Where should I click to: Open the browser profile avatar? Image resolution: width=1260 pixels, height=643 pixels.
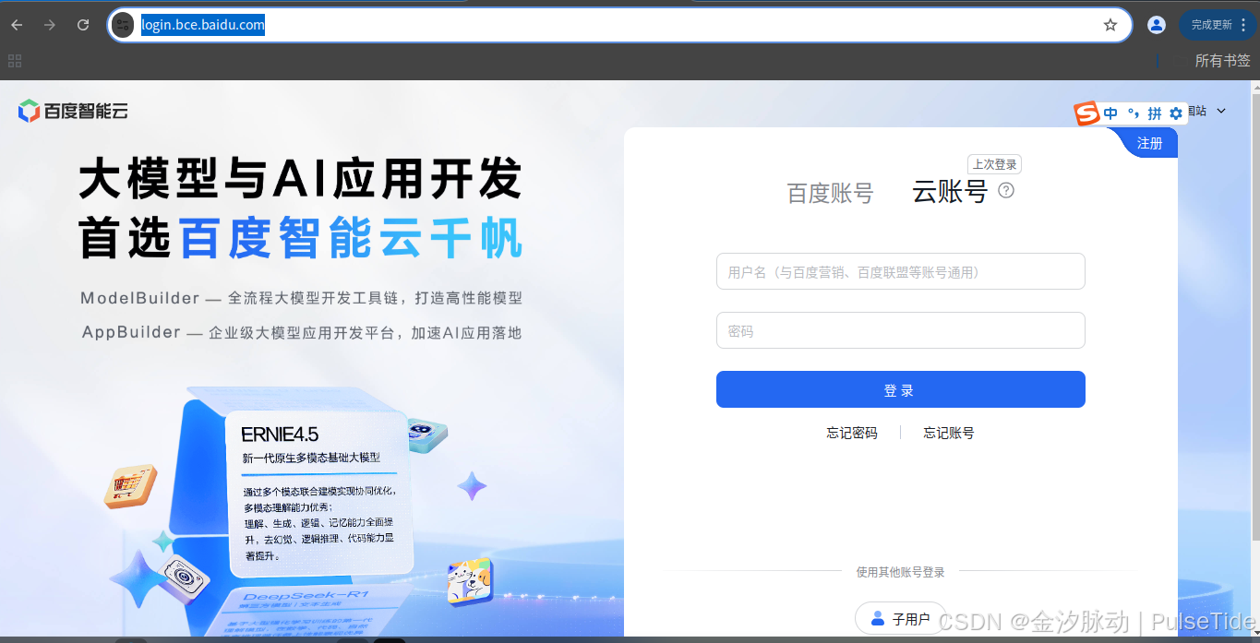pos(1157,25)
